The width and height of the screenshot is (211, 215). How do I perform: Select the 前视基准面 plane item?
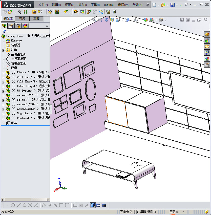click(x=18, y=54)
